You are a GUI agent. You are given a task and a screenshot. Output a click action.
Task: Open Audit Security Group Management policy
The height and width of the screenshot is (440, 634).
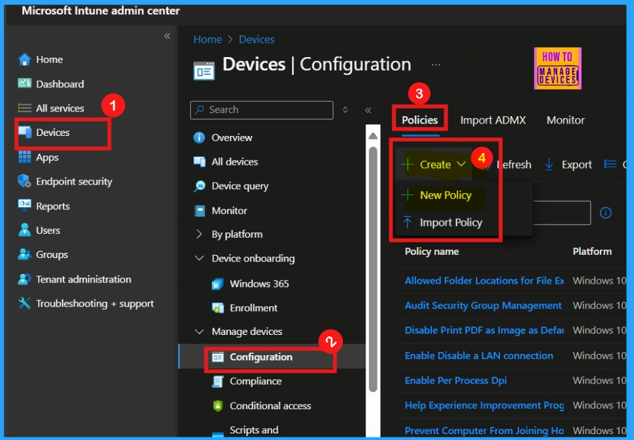pos(483,305)
